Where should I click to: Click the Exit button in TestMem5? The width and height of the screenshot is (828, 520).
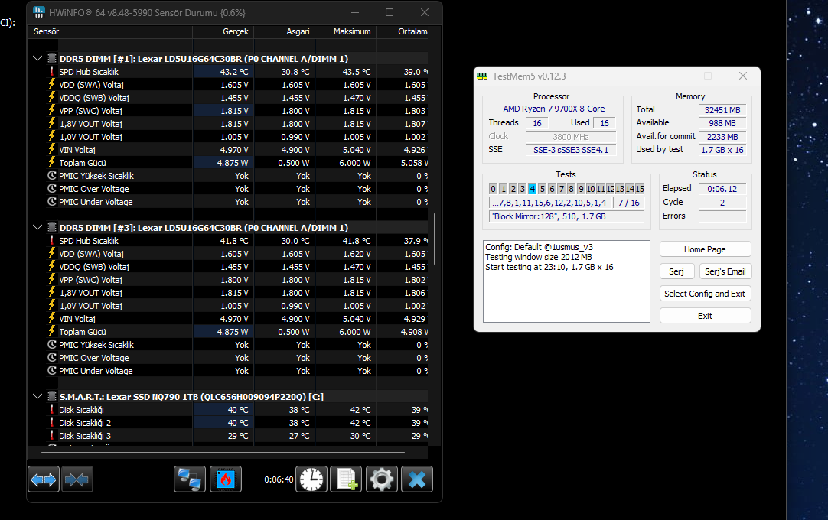(x=705, y=316)
